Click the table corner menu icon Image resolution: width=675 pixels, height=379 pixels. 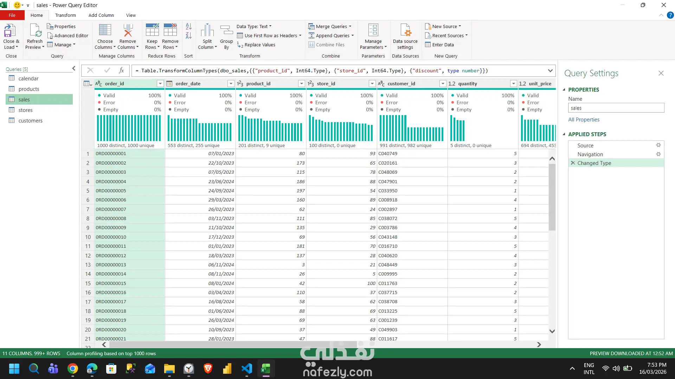pyautogui.click(x=88, y=84)
